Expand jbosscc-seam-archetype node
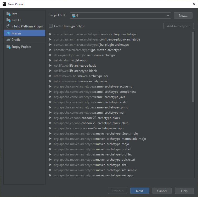This screenshot has width=198, height=197. pos(50,55)
